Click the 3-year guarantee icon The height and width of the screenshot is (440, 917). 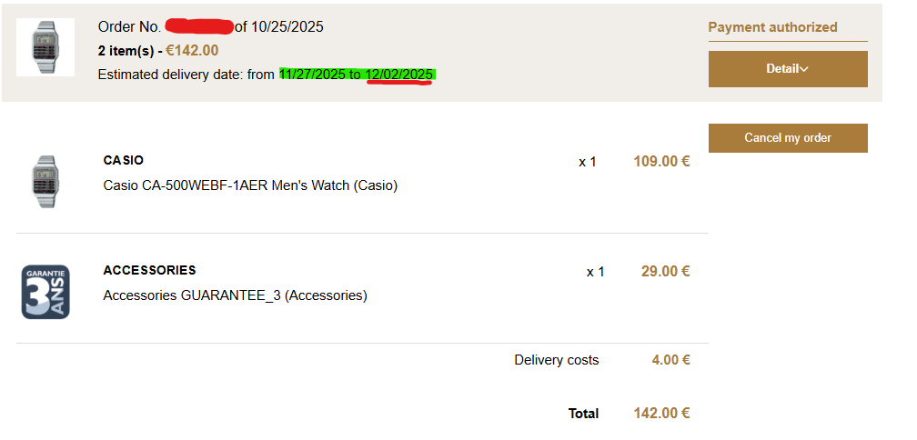pos(45,292)
